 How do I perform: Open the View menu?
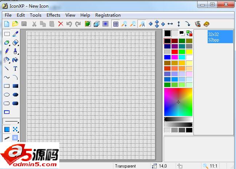pyautogui.click(x=70, y=15)
